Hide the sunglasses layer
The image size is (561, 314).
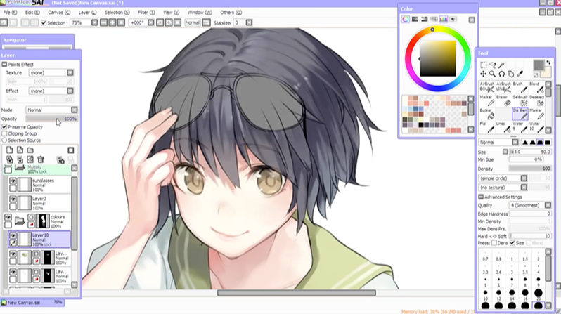(13, 181)
